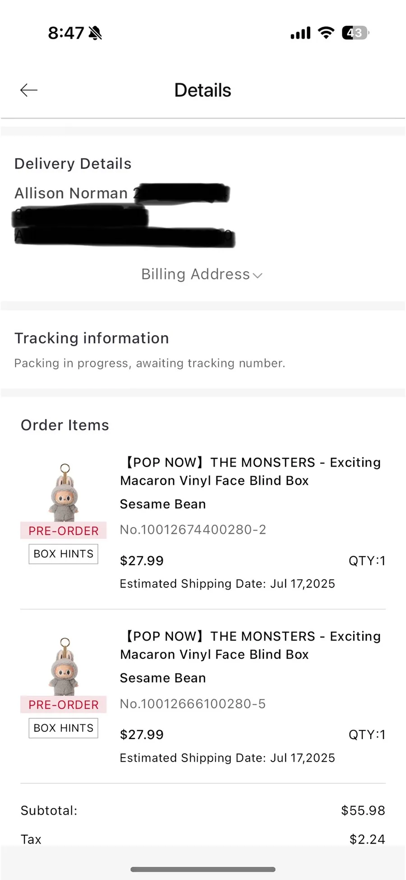Select order number No.10012666100280-5
The width and height of the screenshot is (406, 880).
point(193,704)
